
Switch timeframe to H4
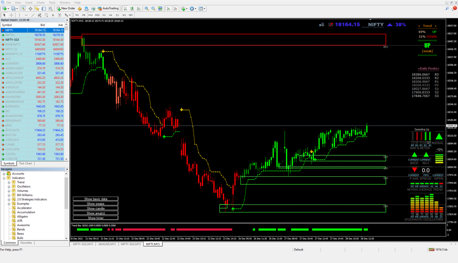click(x=110, y=15)
